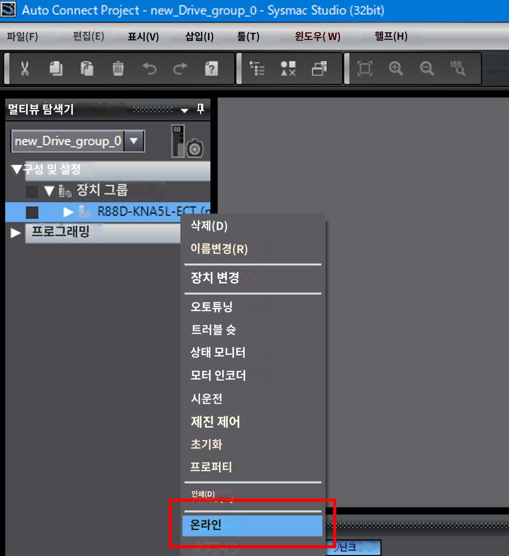Select 상태 모니터 in the context menu

(x=252, y=353)
